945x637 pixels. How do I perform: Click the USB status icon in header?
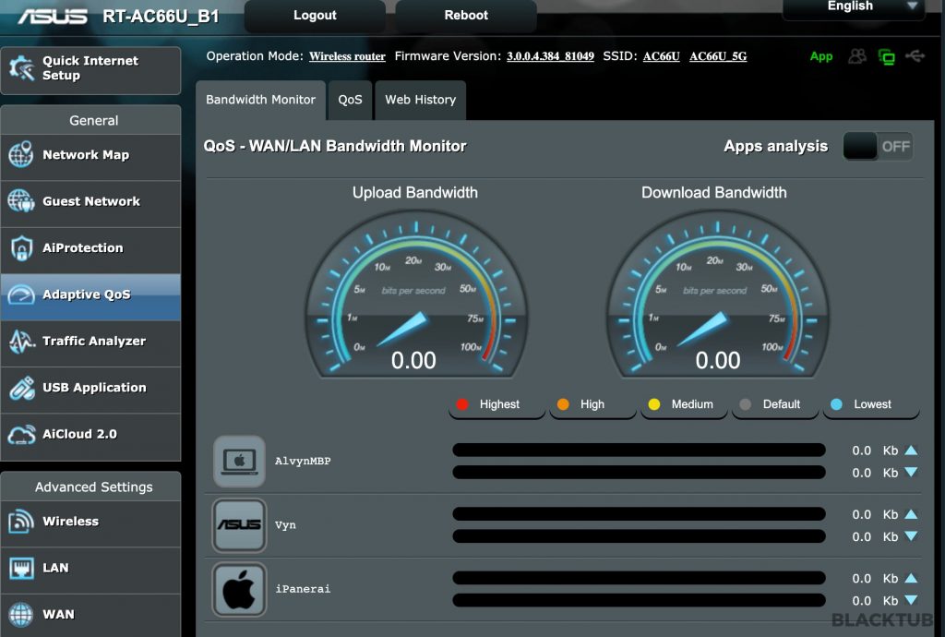(x=915, y=56)
